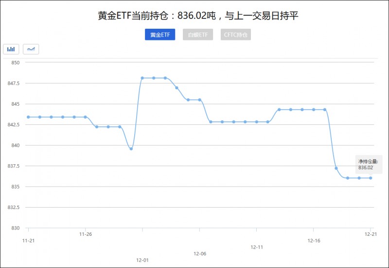The image size is (389, 268).
Task: Switch to line chart view icon
Action: point(31,49)
